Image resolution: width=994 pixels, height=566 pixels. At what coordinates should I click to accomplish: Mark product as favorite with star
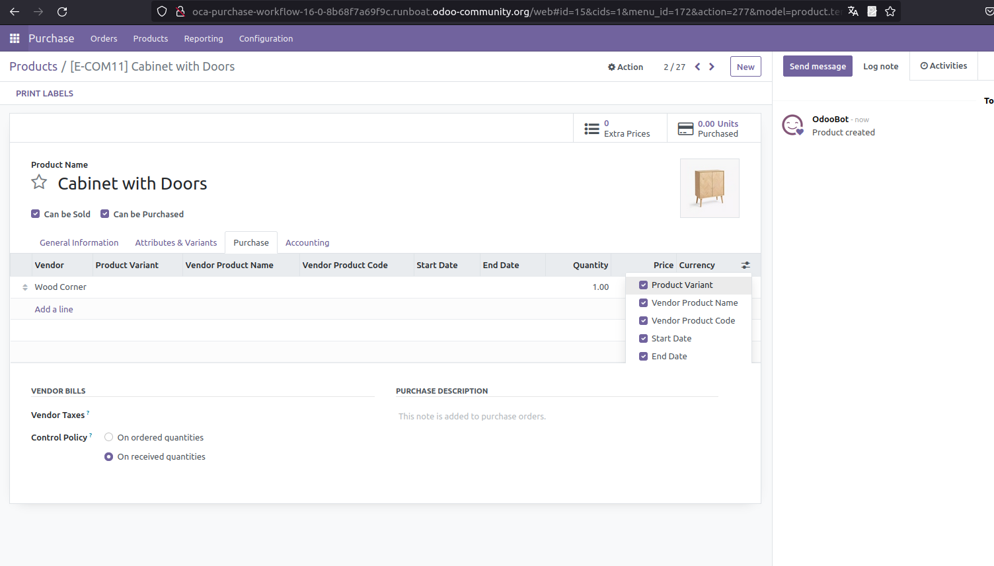coord(40,182)
